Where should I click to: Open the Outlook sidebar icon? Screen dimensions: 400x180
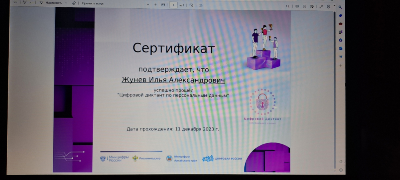coord(340,48)
